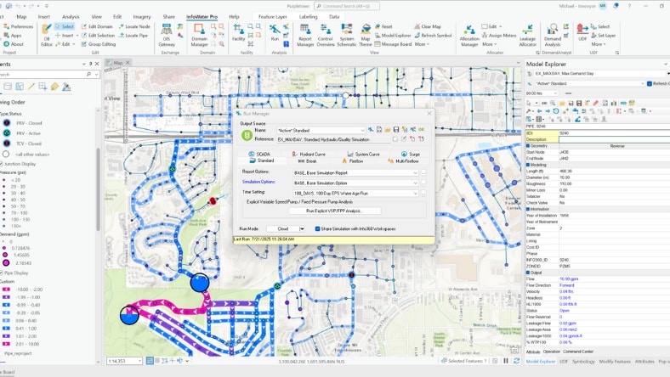Click Refresh Symbol in the View group
The image size is (670, 377).
[433, 36]
